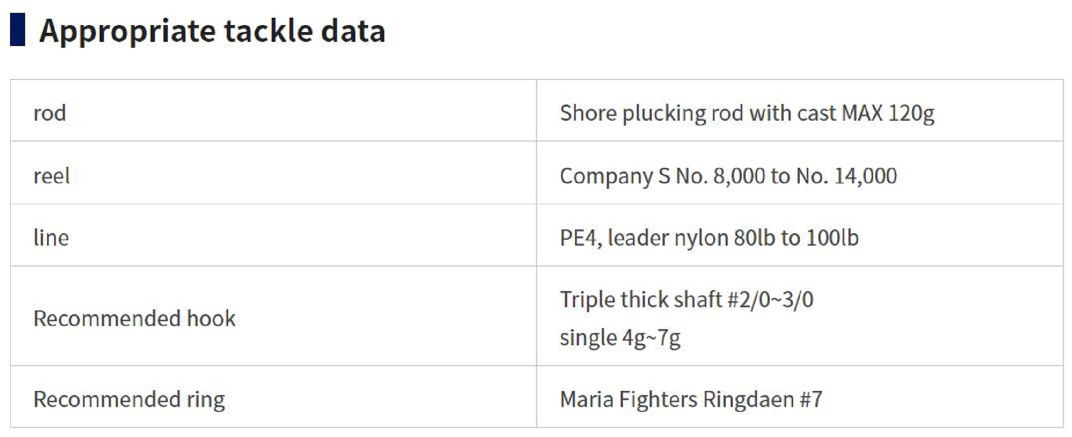Select the "rod" label cell
The width and height of the screenshot is (1072, 437).
pos(50,113)
